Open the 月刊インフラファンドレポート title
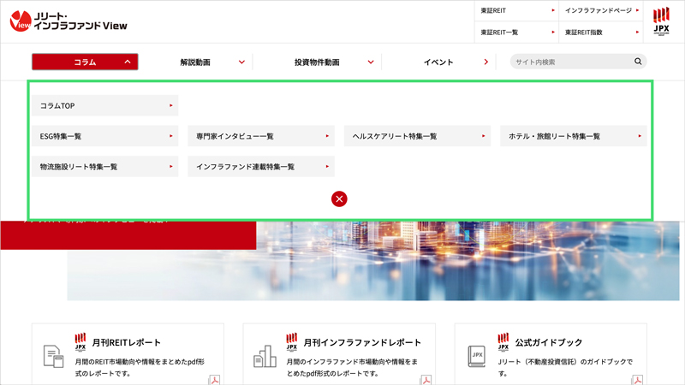The width and height of the screenshot is (685, 385). click(362, 343)
